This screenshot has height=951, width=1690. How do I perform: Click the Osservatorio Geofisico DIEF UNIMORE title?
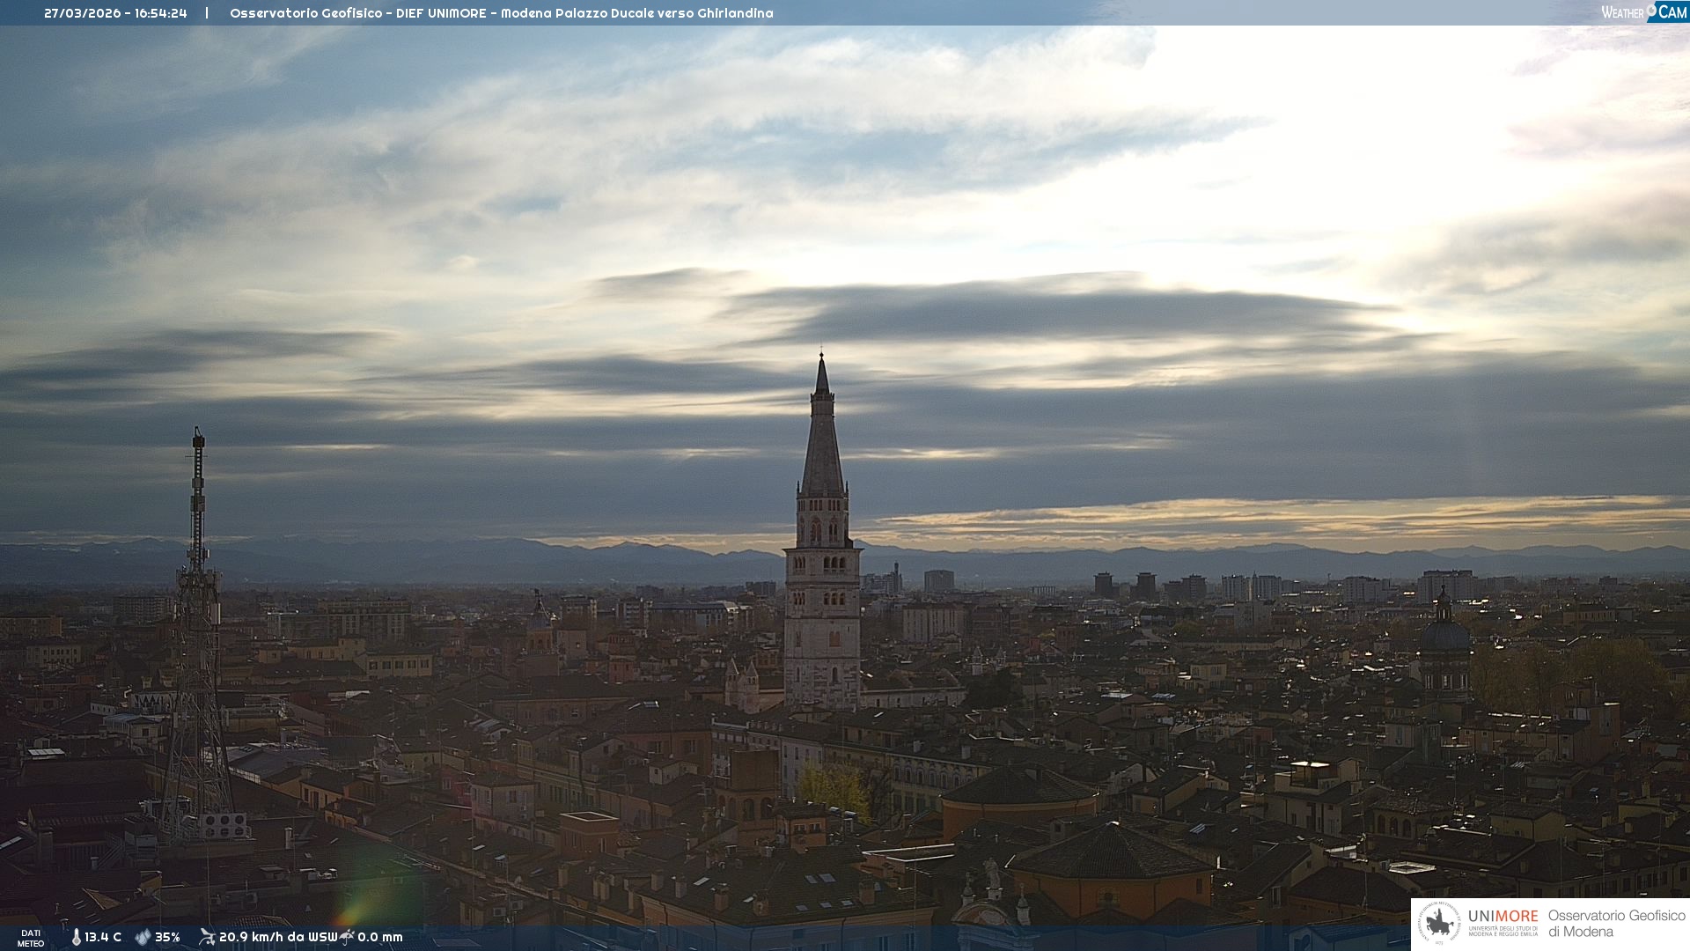[501, 13]
